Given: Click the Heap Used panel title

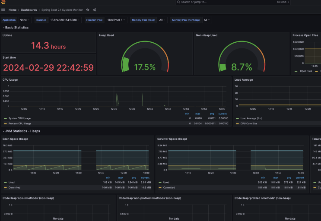Looking at the screenshot, I should [106, 35].
